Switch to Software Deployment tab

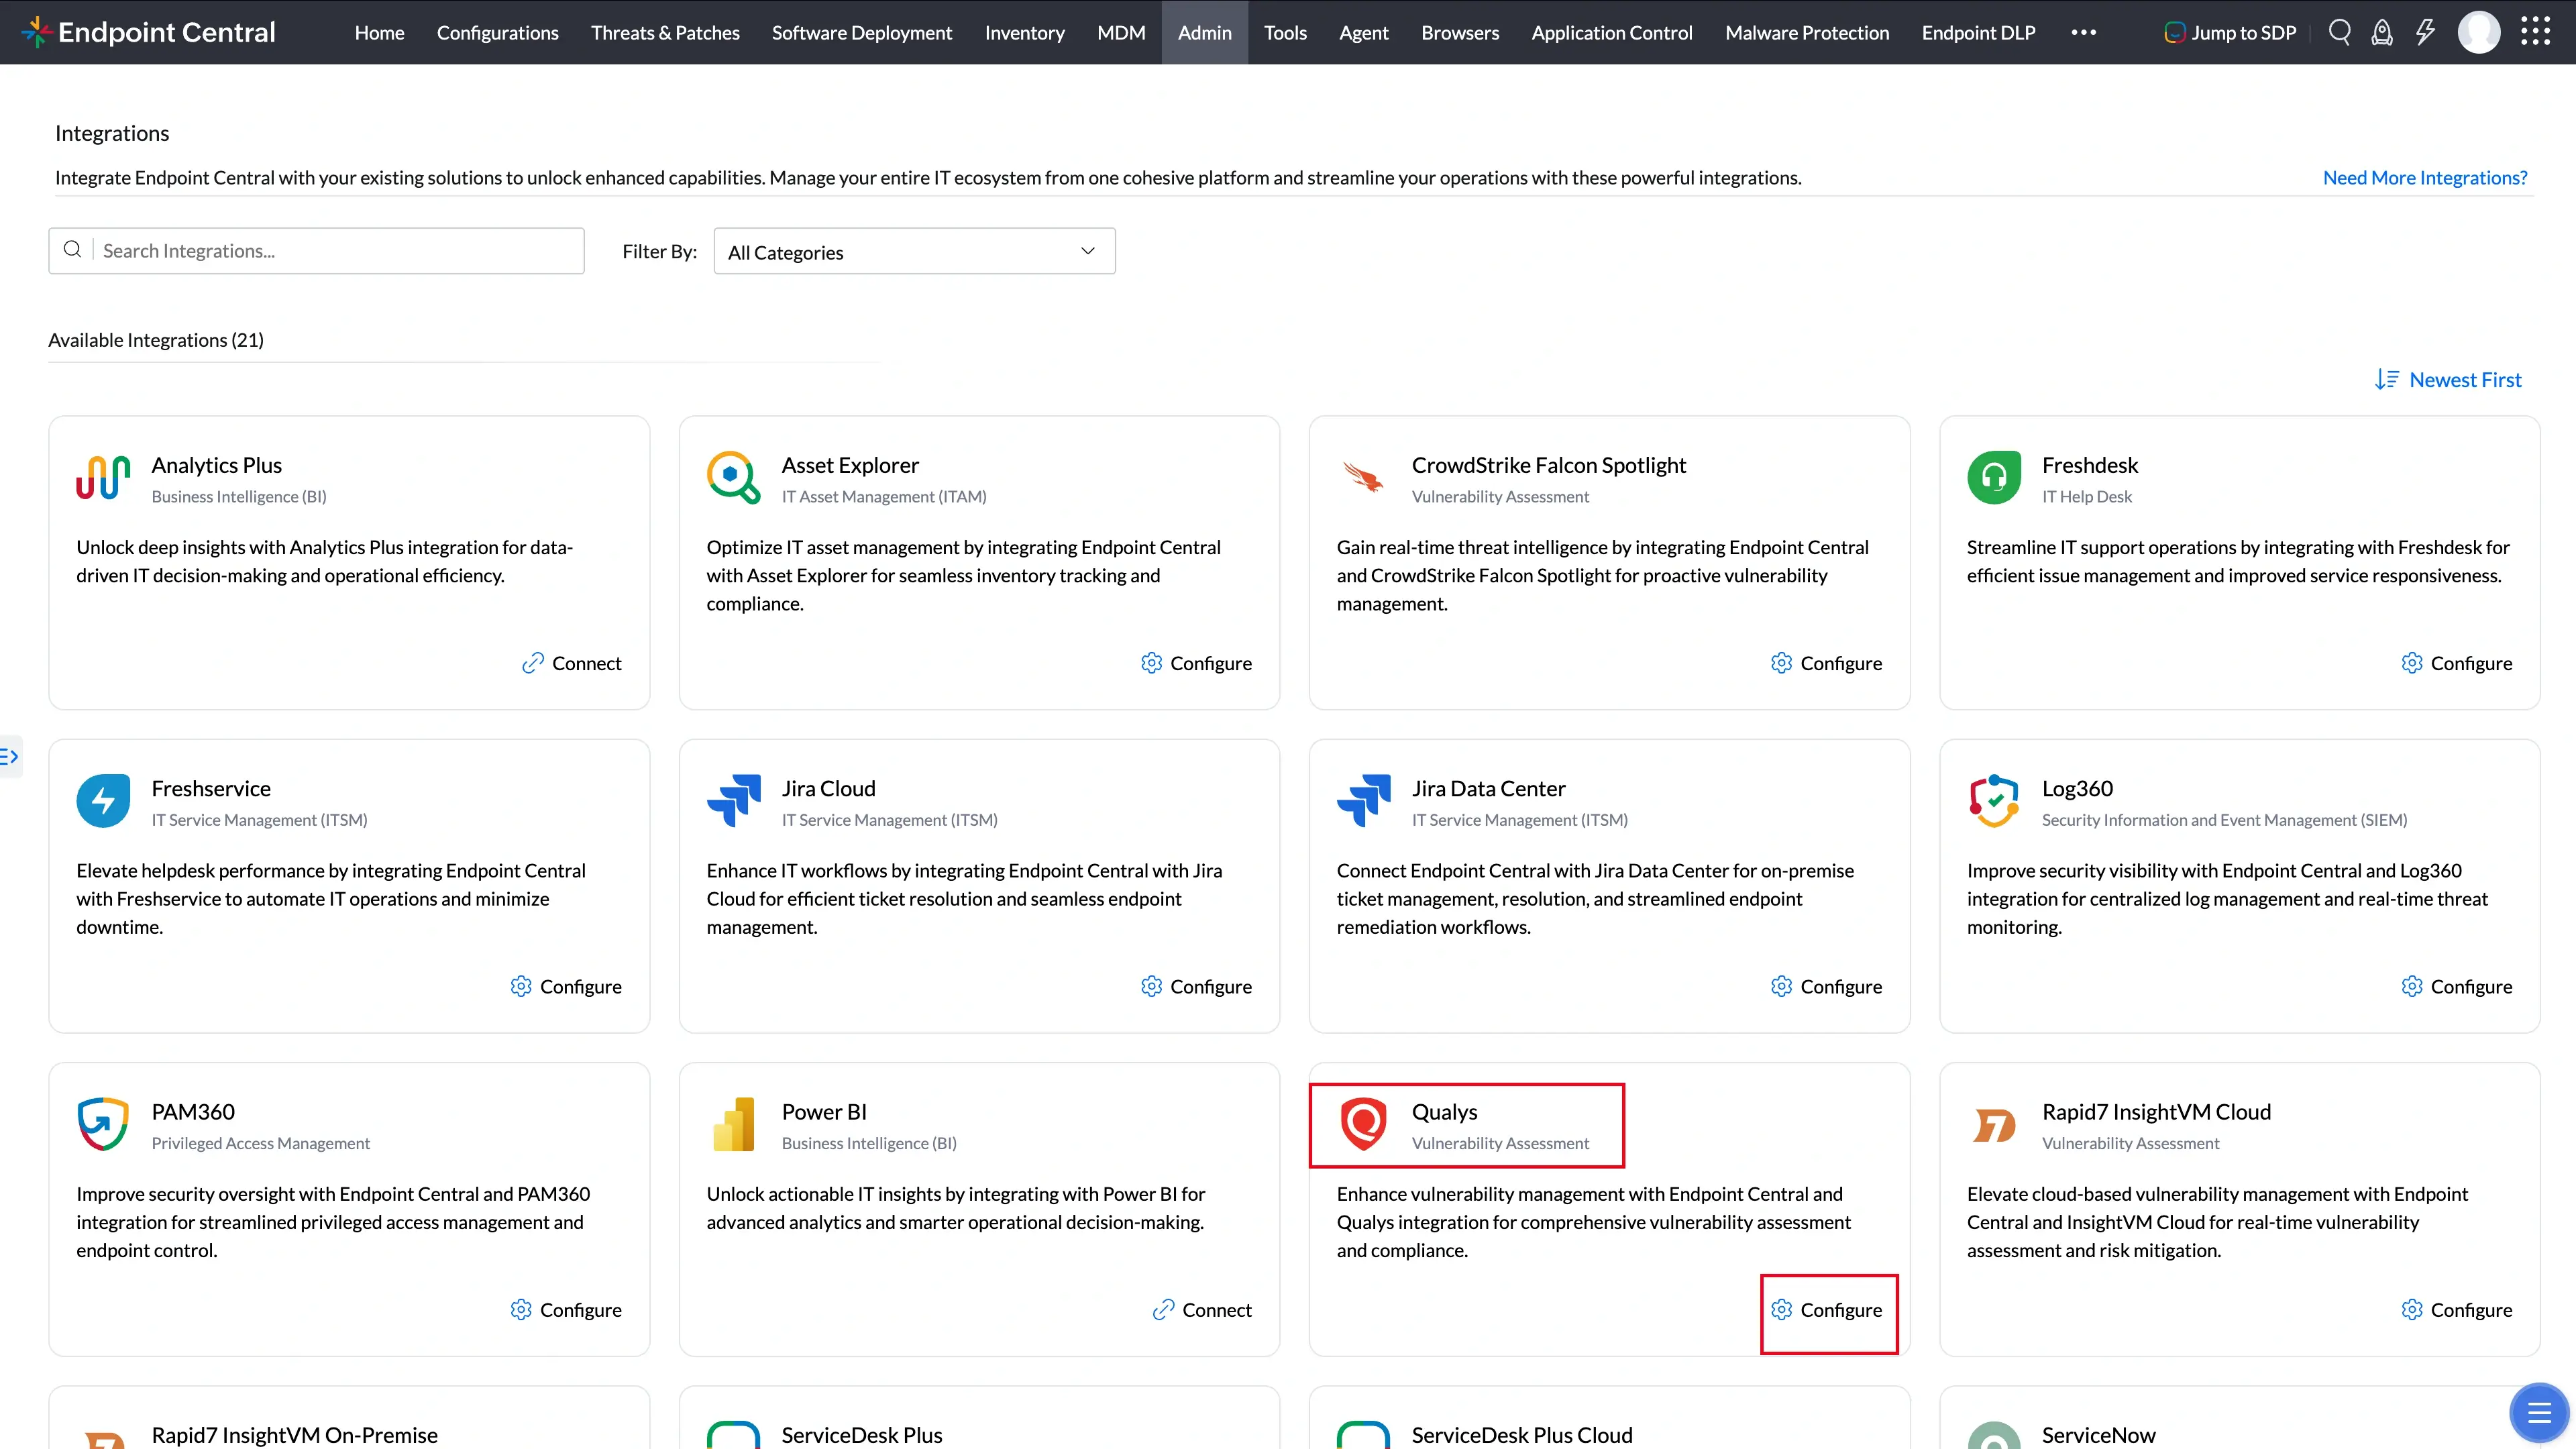click(862, 32)
